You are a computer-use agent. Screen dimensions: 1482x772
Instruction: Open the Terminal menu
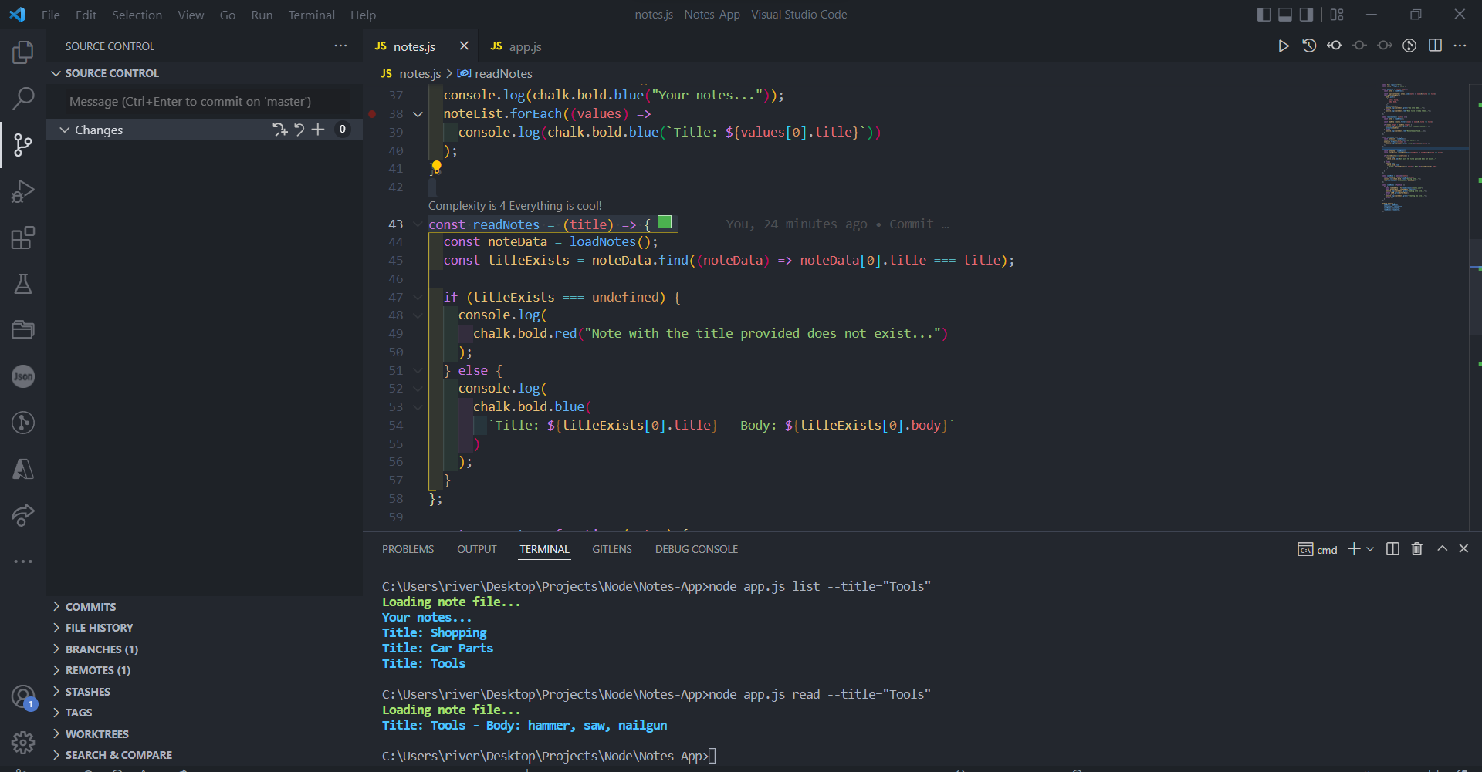[x=311, y=15]
